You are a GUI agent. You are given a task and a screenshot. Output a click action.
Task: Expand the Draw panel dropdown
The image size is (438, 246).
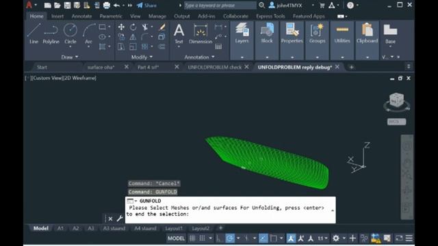pyautogui.click(x=70, y=57)
